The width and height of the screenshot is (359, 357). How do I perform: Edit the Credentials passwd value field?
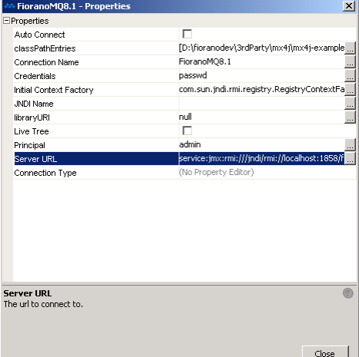point(261,76)
